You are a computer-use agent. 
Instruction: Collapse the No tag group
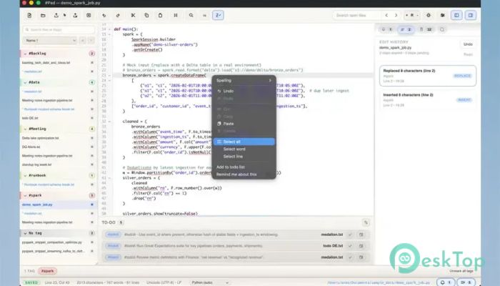(25, 233)
